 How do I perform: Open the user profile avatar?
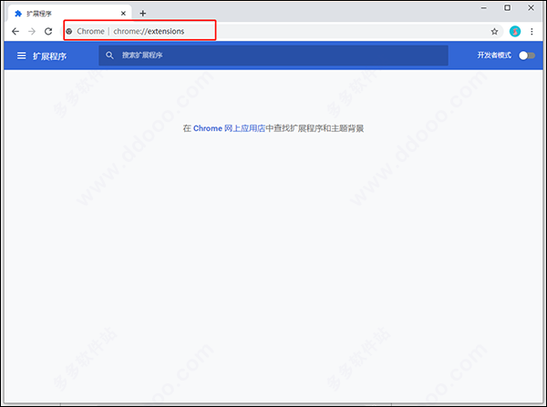click(515, 31)
